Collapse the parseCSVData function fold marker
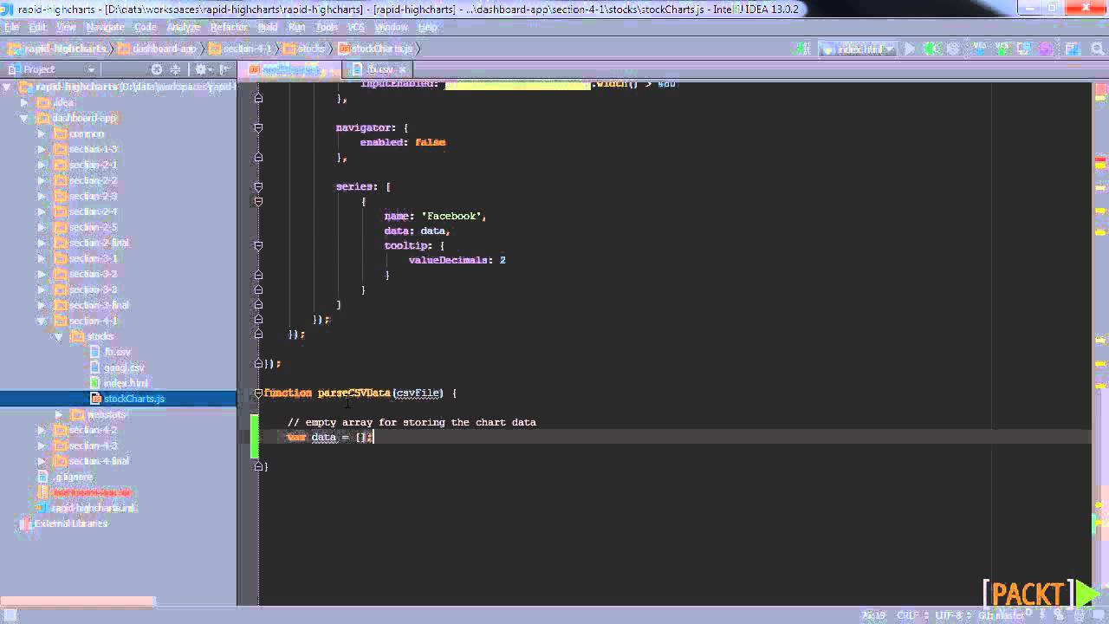Image resolution: width=1109 pixels, height=624 pixels. click(x=258, y=393)
